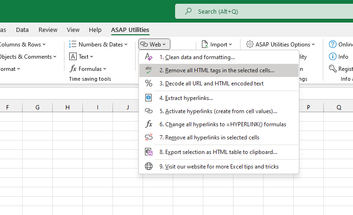The width and height of the screenshot is (353, 215).
Task: Click the globe icon for Visit our website
Action: point(149,166)
